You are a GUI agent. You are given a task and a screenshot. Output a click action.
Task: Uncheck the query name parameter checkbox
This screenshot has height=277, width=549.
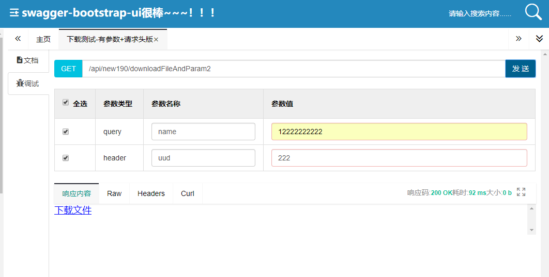(x=66, y=132)
